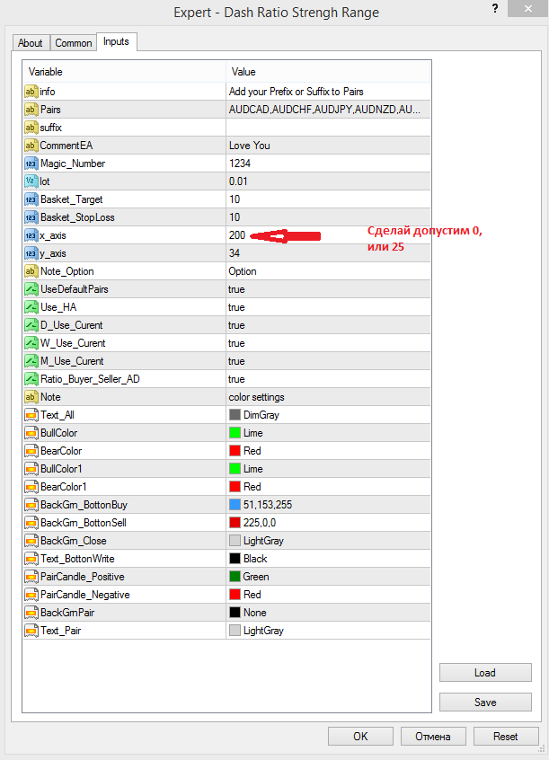
Task: Click the color icon beside BackGrn_Close
Action: click(x=31, y=541)
